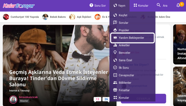
Task: Click the search magnifier icon
Action: coord(159,5)
